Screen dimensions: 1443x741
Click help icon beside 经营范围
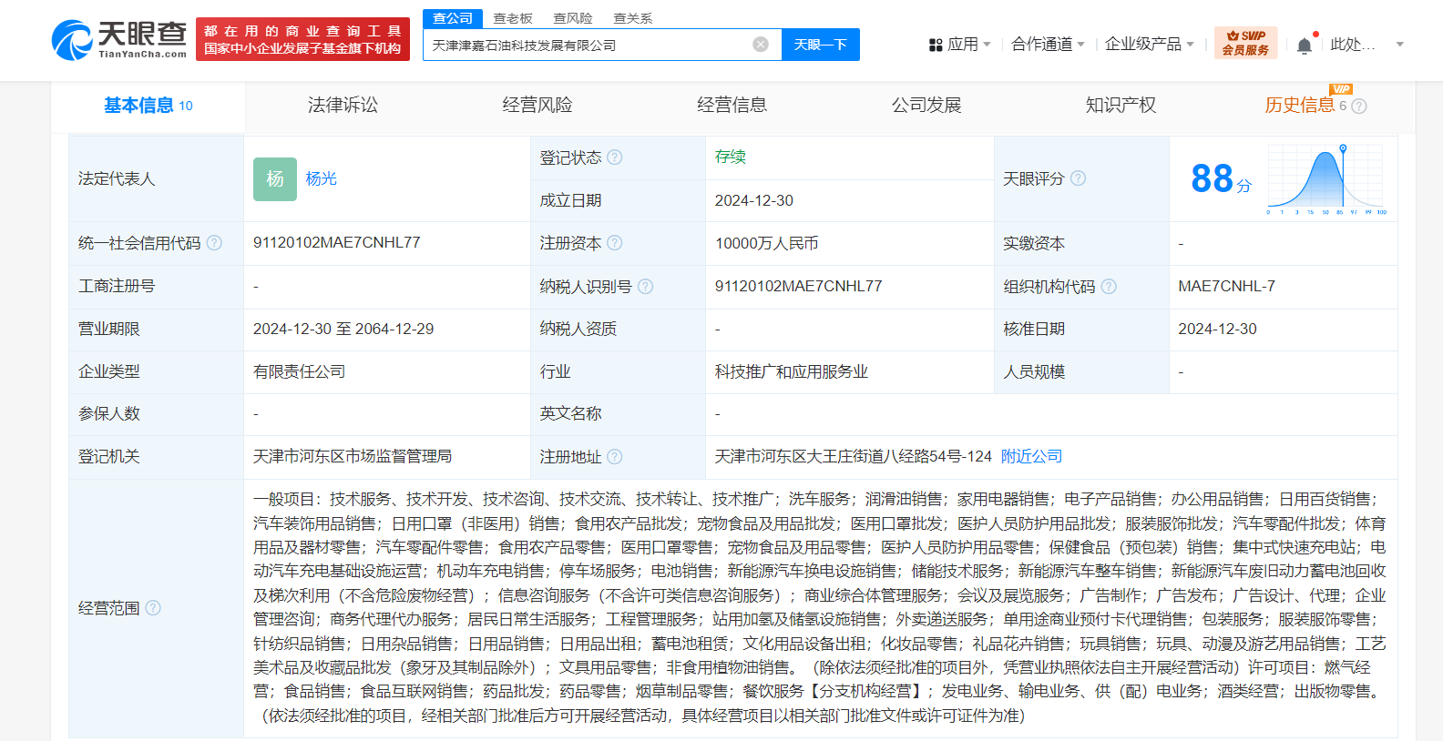click(153, 608)
